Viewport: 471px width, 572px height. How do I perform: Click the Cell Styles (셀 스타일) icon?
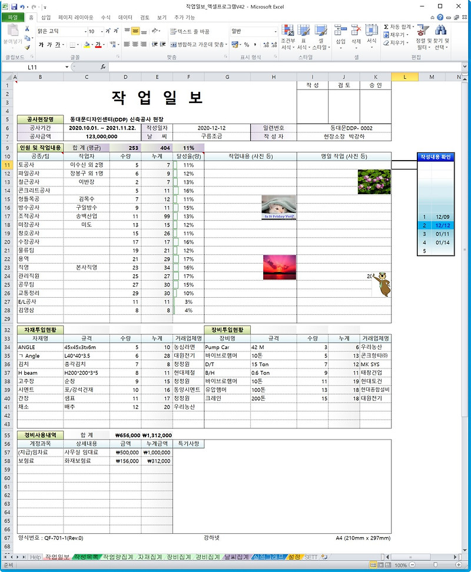pos(321,31)
